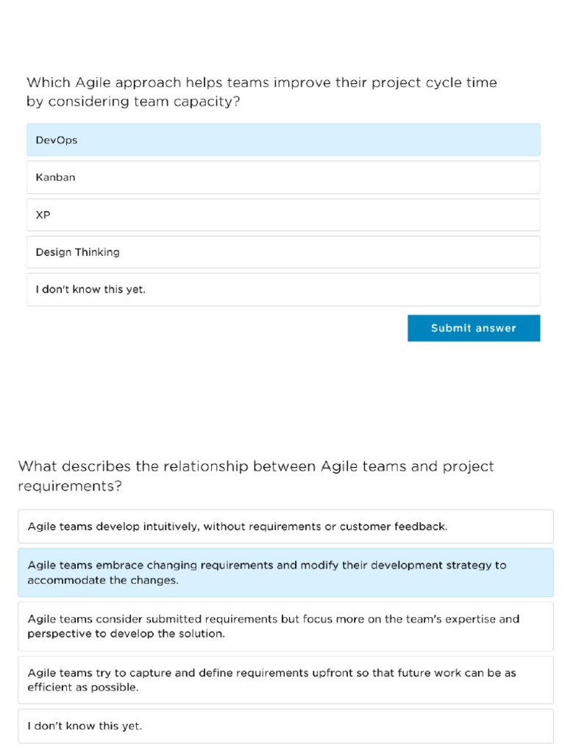This screenshot has height=753, width=565.
Task: Choose second question's "I don't know this yet."
Action: [285, 726]
